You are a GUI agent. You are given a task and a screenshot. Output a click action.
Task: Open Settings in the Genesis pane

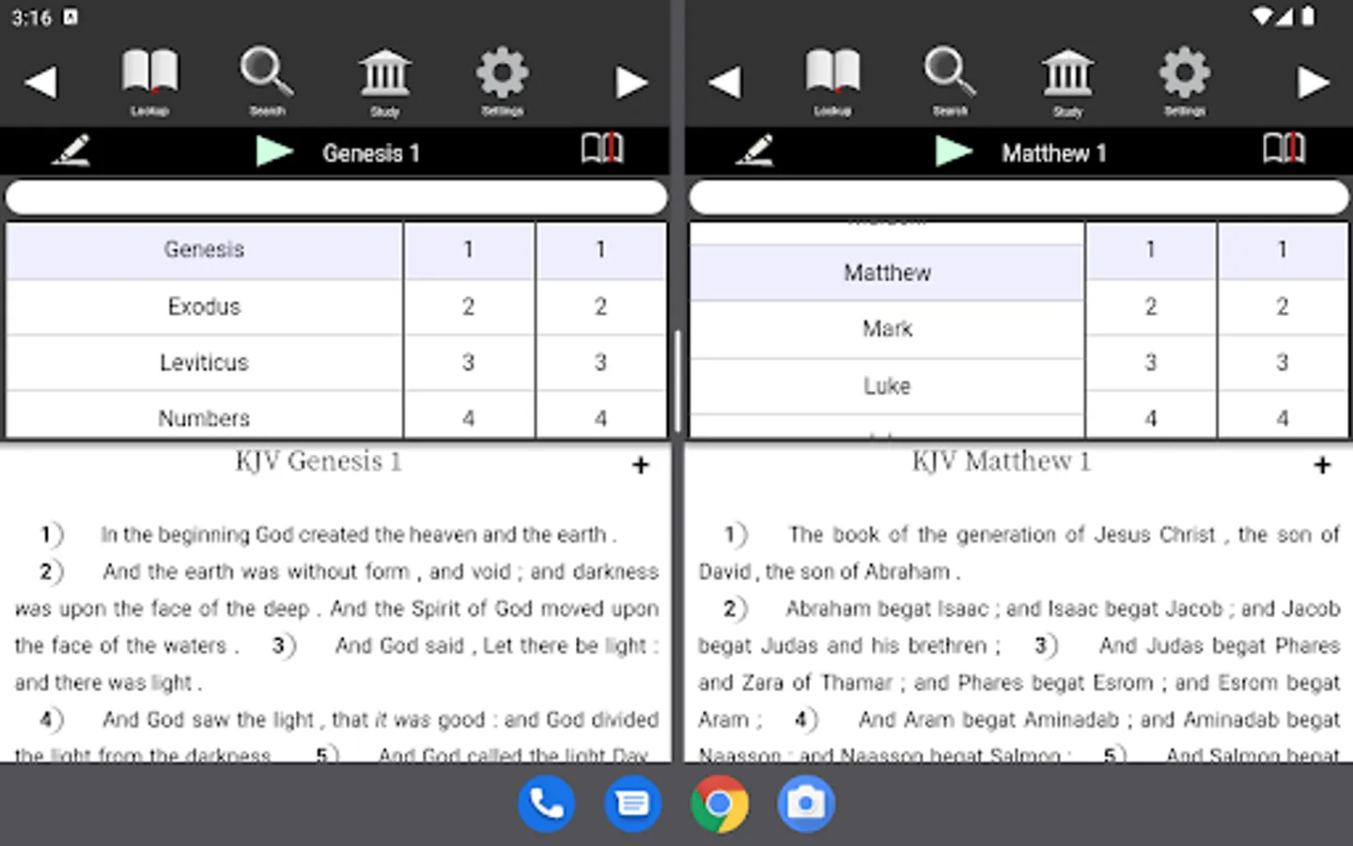pos(502,82)
